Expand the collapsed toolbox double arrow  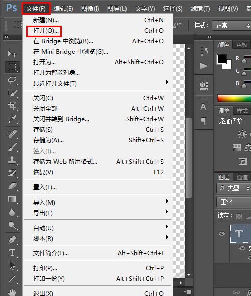(7, 37)
